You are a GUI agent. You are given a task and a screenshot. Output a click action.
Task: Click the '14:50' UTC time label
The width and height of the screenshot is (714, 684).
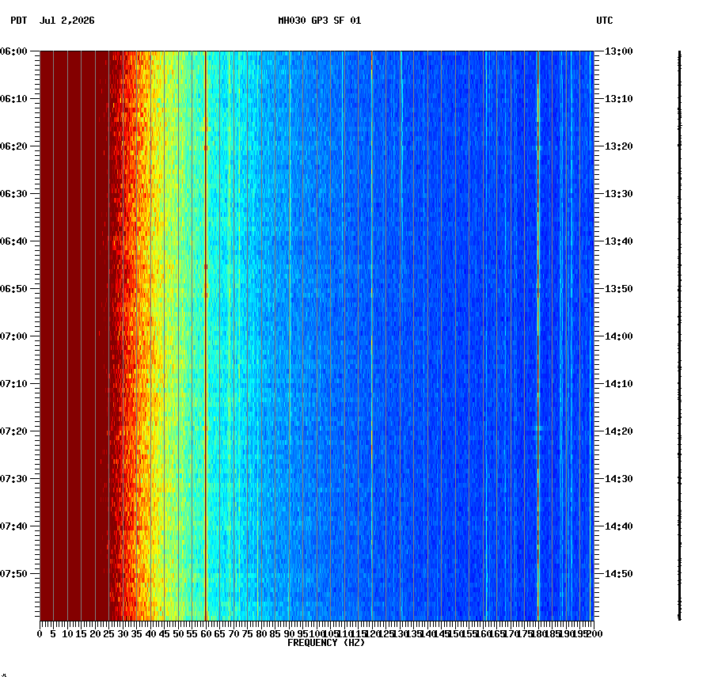pos(619,573)
